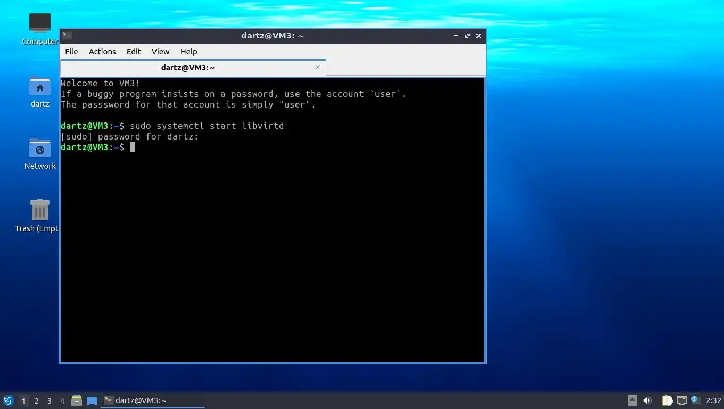Open the File menu

point(71,52)
